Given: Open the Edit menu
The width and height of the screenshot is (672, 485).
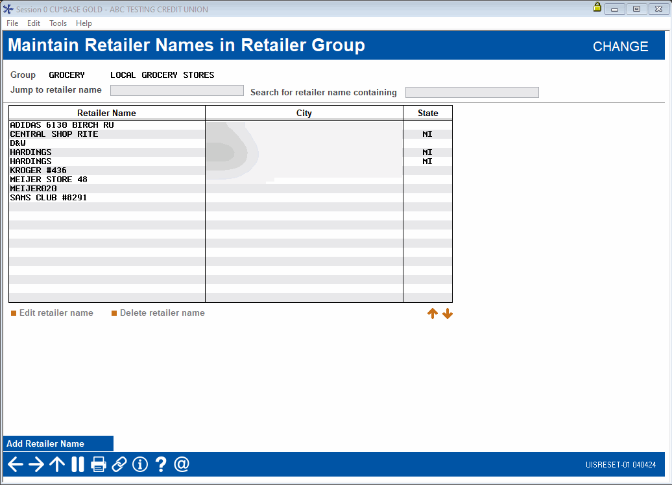Looking at the screenshot, I should 34,23.
